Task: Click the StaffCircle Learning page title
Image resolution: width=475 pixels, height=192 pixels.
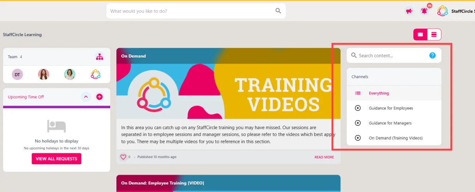Action: 22,35
